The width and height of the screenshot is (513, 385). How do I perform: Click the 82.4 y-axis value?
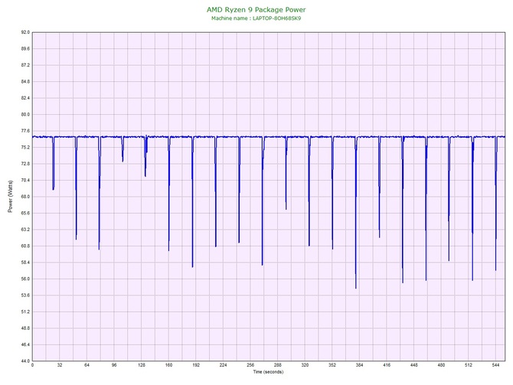pyautogui.click(x=25, y=98)
